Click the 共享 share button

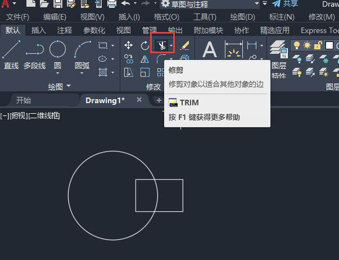(285, 3)
